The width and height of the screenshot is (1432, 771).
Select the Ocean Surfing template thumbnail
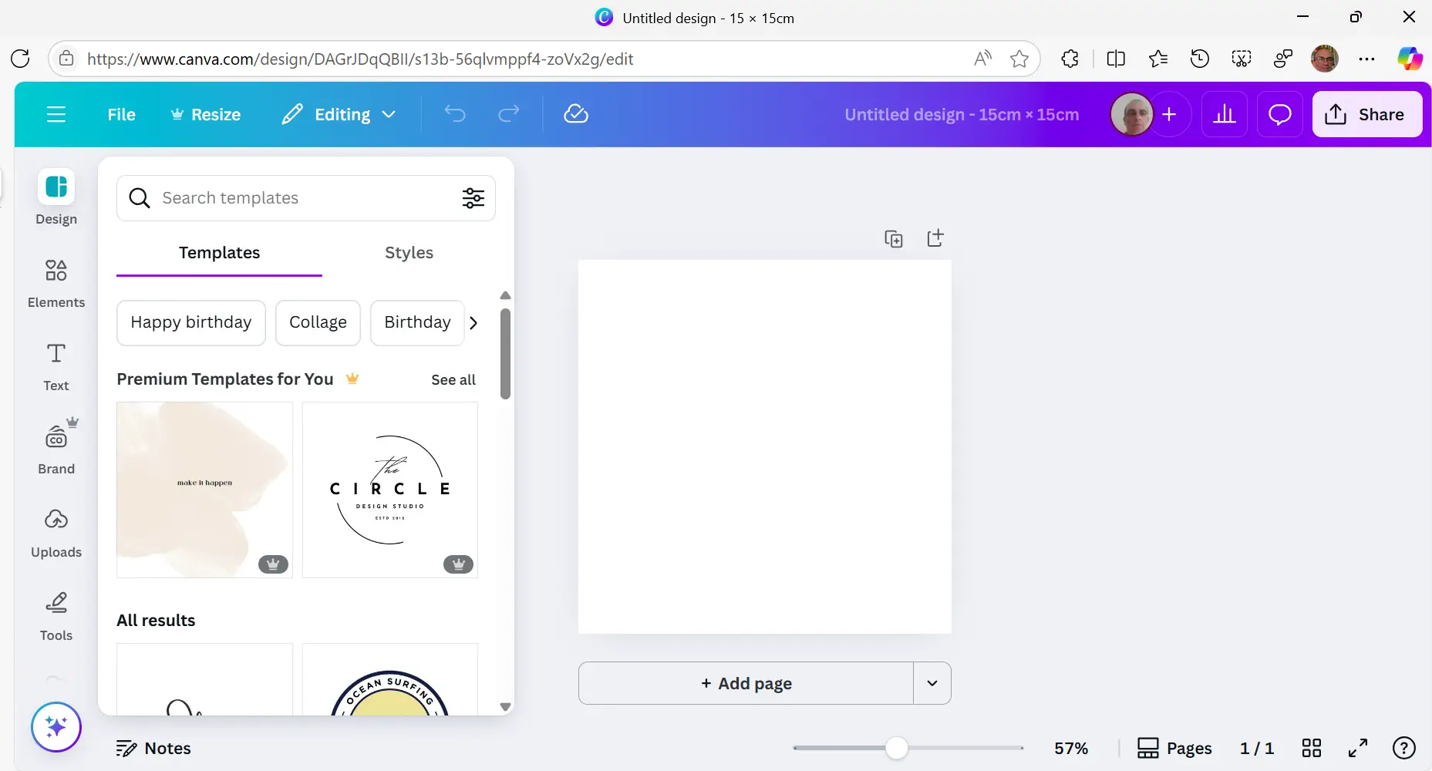click(x=390, y=680)
